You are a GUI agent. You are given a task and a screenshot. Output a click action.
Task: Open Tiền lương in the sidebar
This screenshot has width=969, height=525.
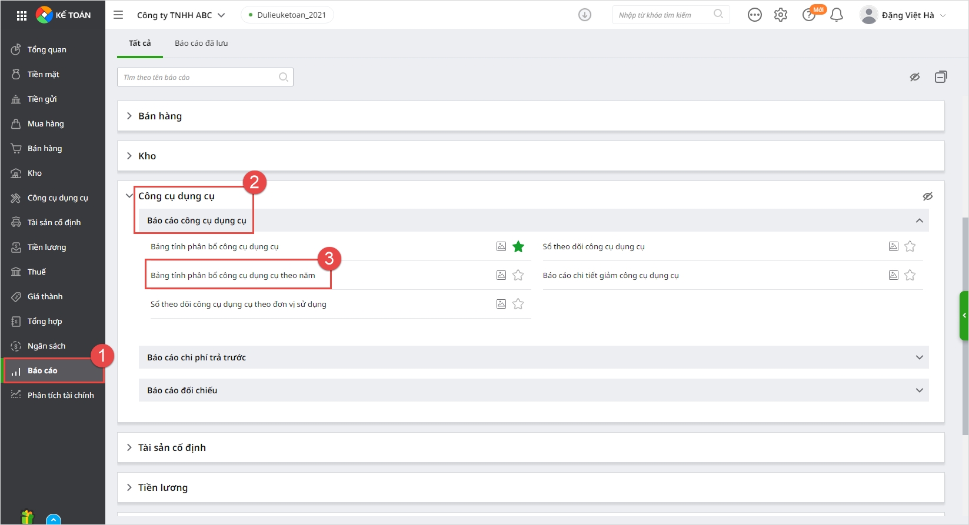[46, 248]
